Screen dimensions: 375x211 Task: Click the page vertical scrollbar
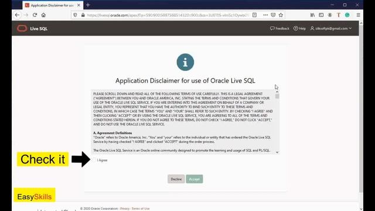[361, 109]
